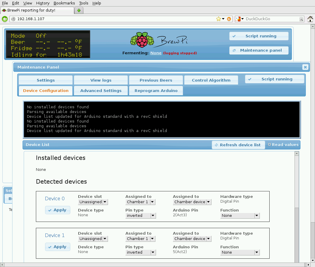Click the search magnifier in the DuckDuckGo box
The height and width of the screenshot is (267, 315).
coord(301,19)
